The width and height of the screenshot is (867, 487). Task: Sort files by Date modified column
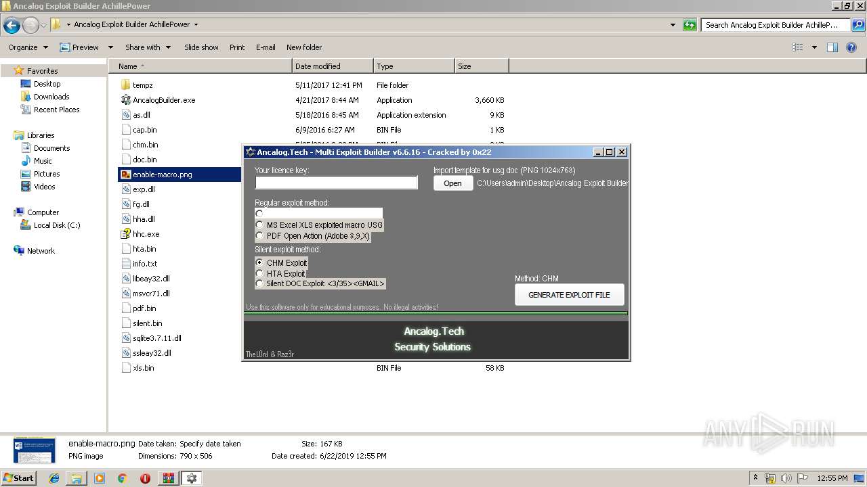click(x=333, y=66)
